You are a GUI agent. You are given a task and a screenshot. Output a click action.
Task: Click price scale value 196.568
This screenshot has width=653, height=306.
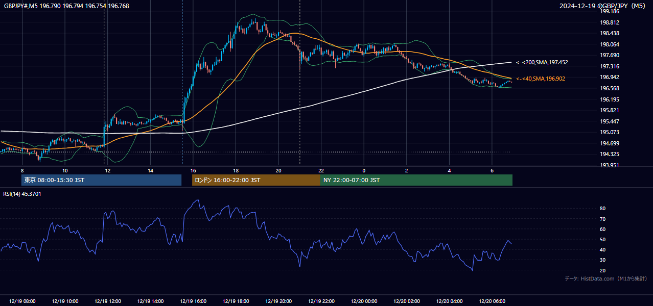611,88
